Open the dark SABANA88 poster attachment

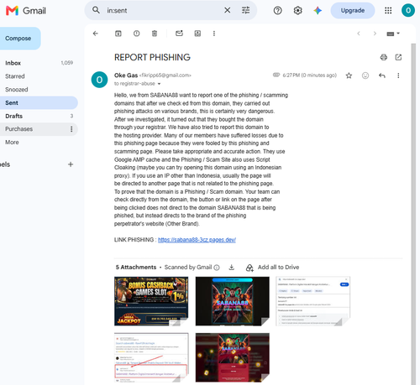tap(233, 301)
